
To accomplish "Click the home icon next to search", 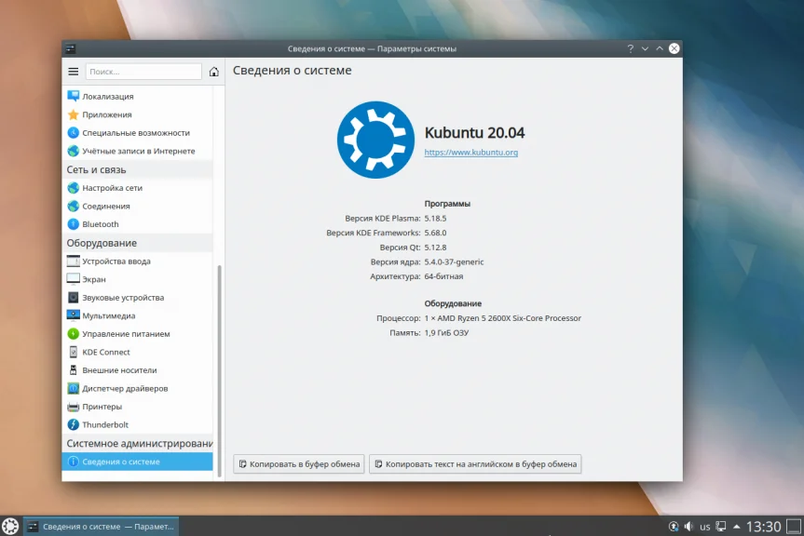I will [214, 72].
